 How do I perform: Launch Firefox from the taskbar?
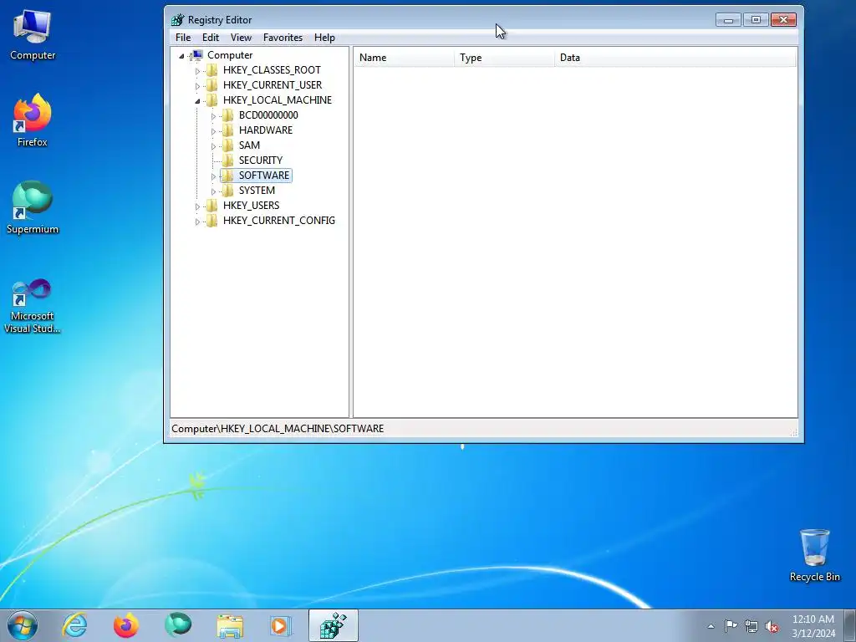click(126, 625)
